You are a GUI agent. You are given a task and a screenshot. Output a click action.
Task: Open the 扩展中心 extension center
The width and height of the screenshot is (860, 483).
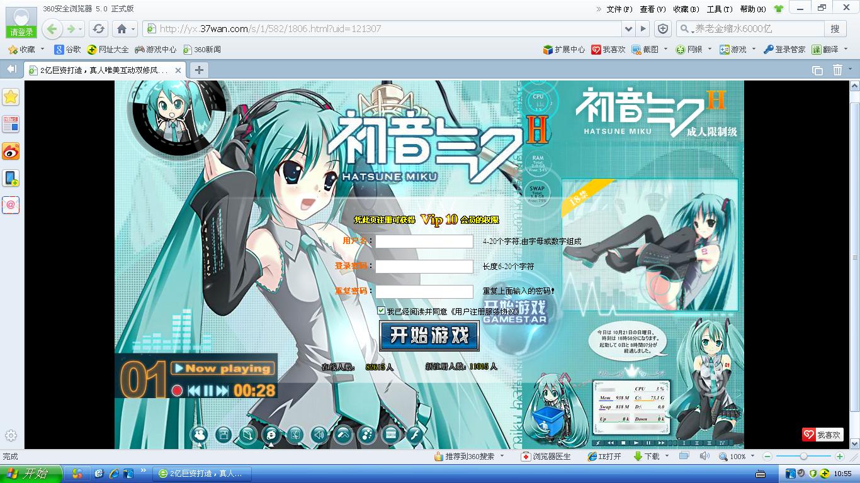click(564, 49)
